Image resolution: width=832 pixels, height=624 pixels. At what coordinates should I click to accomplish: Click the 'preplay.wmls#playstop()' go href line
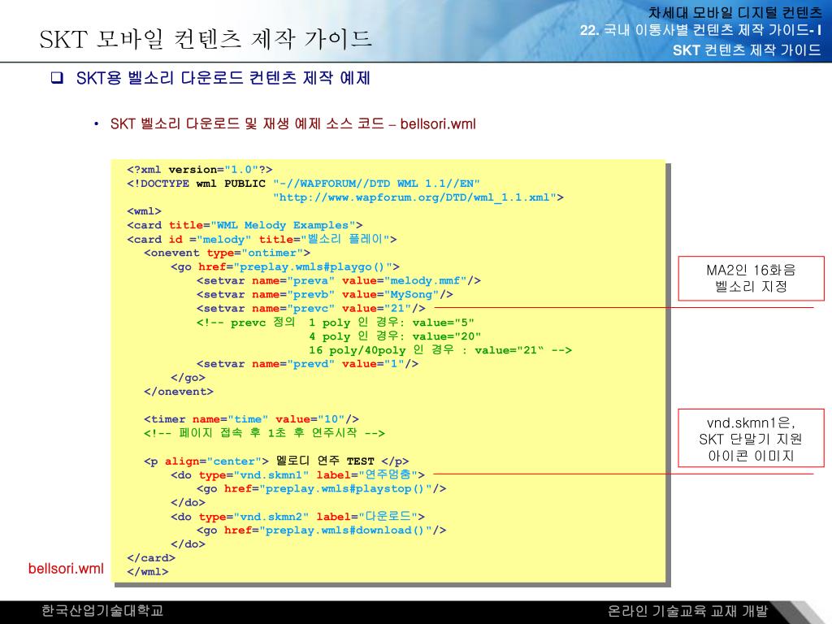[x=321, y=488]
